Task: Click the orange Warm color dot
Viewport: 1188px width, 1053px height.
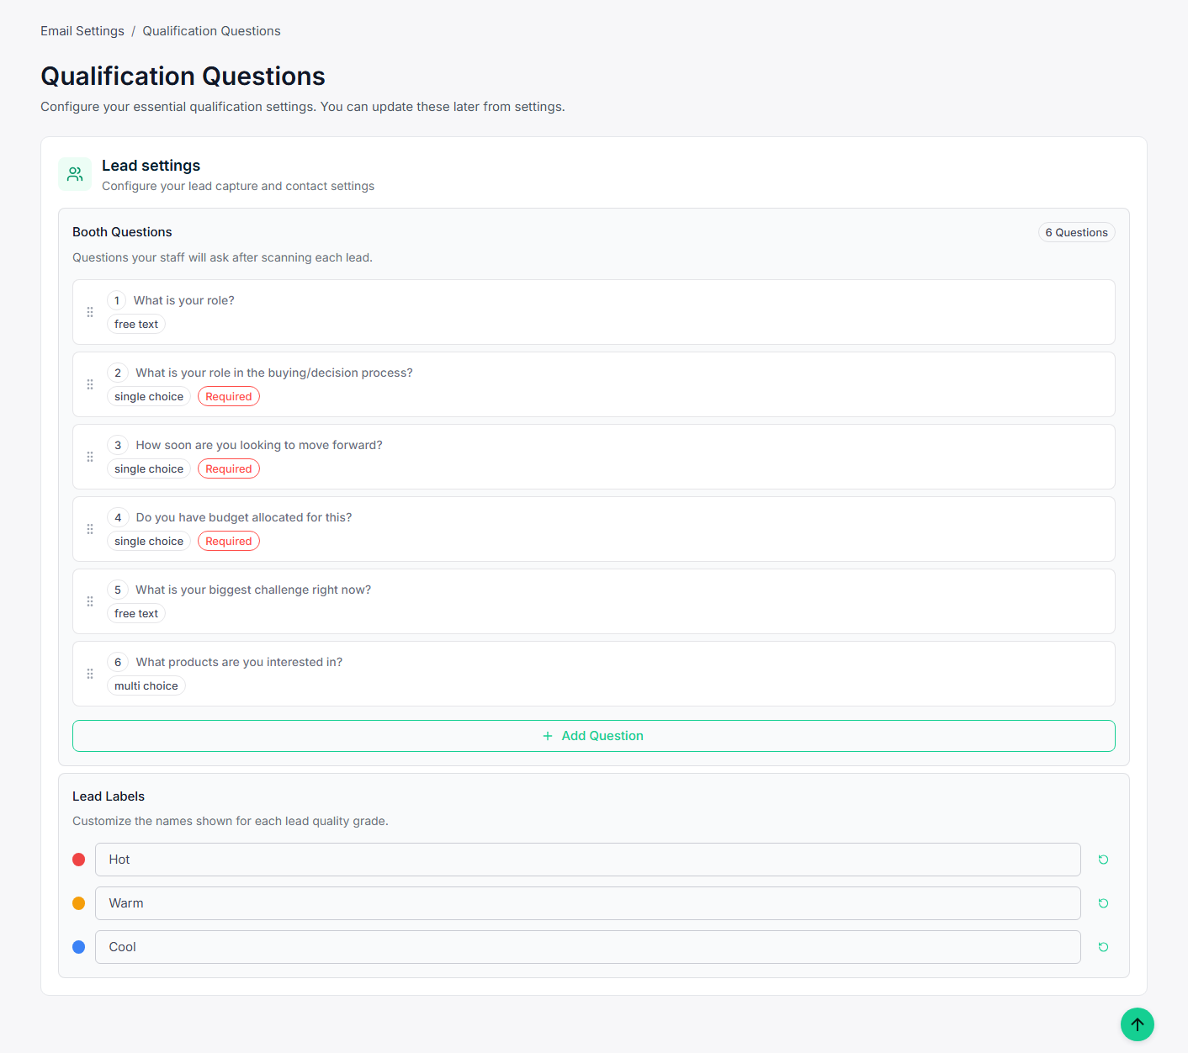Action: pos(79,903)
